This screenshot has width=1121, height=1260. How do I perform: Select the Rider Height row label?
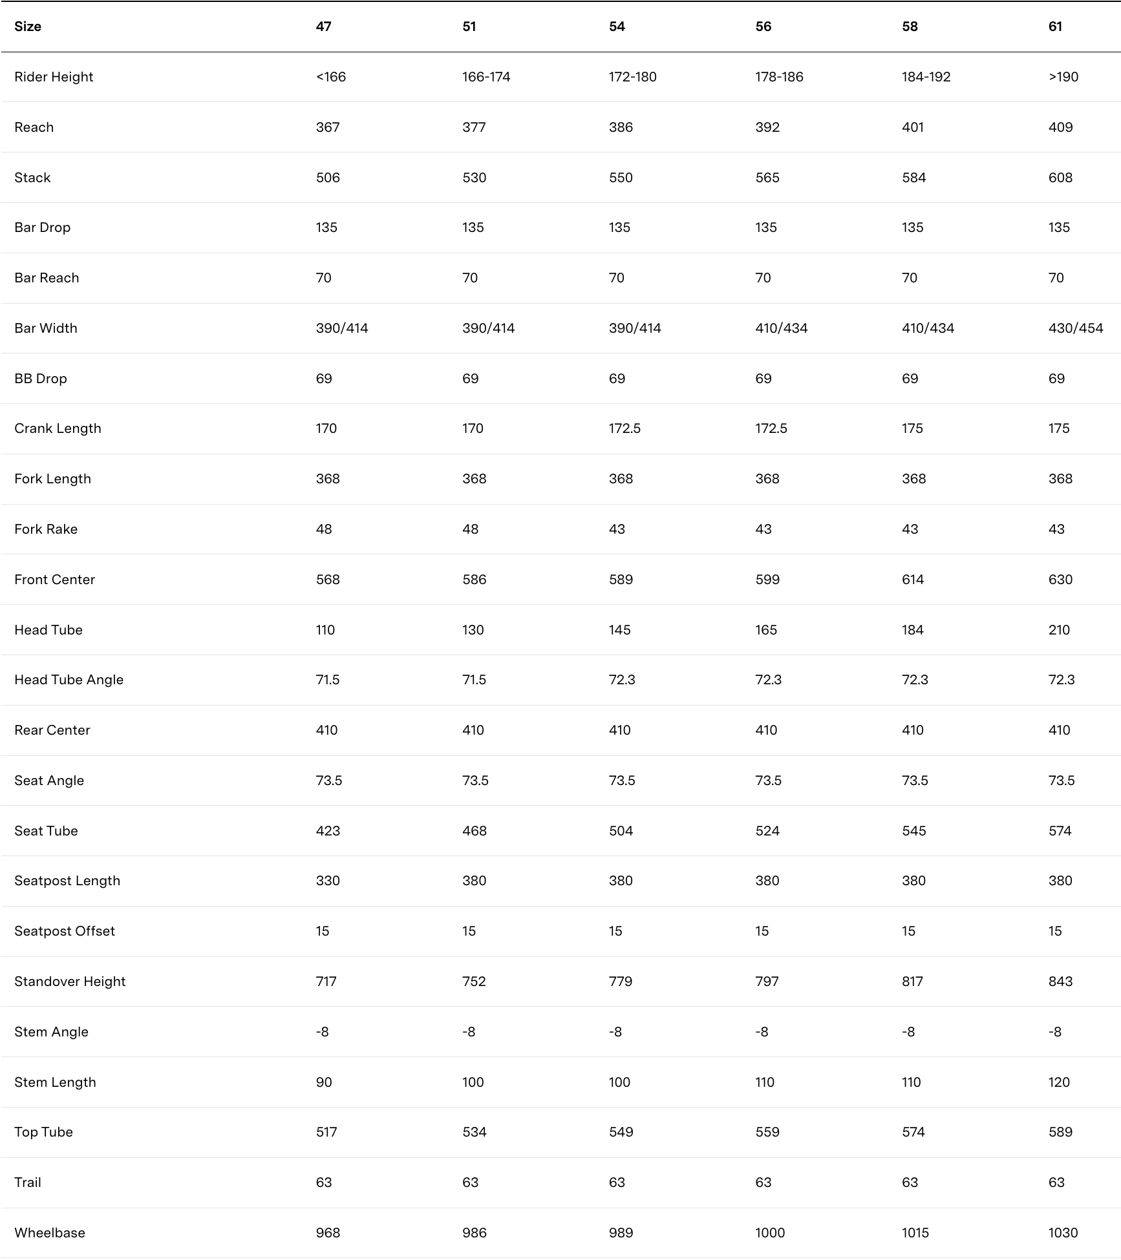point(54,77)
